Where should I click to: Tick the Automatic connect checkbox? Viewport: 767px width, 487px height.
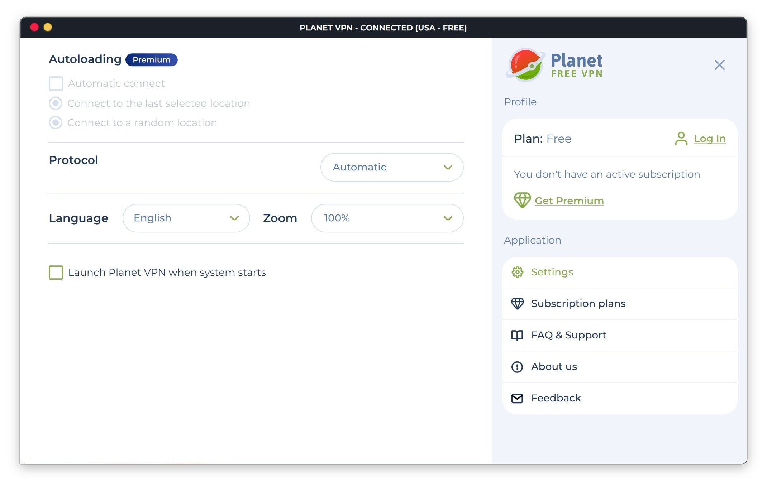click(x=56, y=83)
